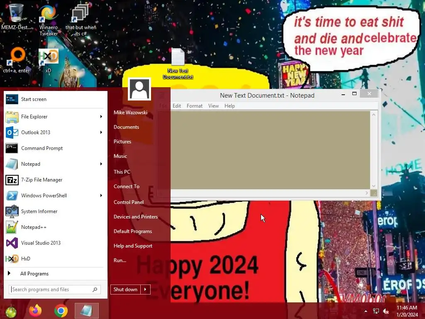Click the Windows PowerShell icon
Viewport: 425px width, 319px height.
[12, 196]
